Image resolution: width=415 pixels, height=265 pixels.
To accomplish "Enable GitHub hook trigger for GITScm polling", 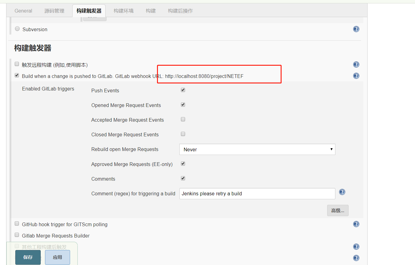I will pyautogui.click(x=17, y=223).
